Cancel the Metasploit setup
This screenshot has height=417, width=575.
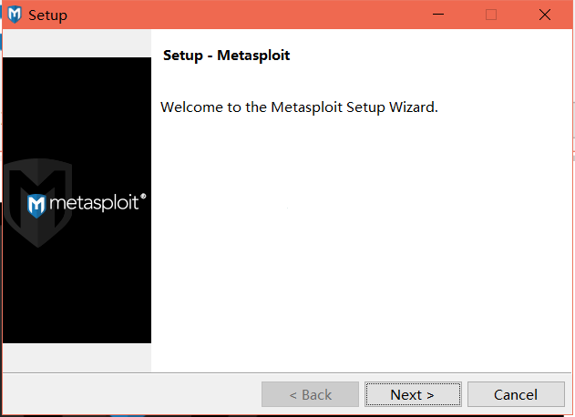point(516,394)
